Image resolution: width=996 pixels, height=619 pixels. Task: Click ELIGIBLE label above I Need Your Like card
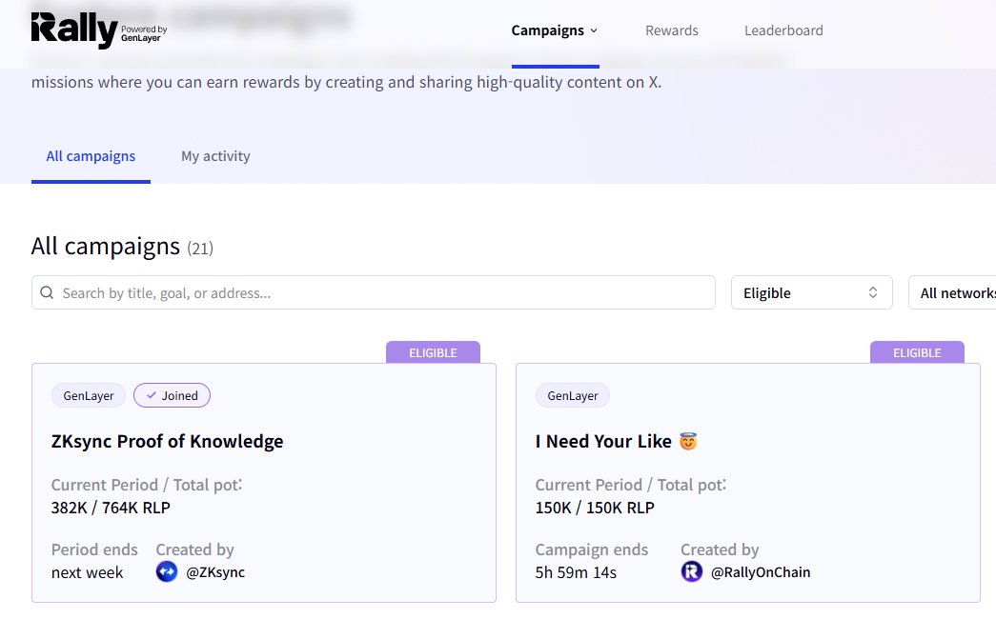917,352
